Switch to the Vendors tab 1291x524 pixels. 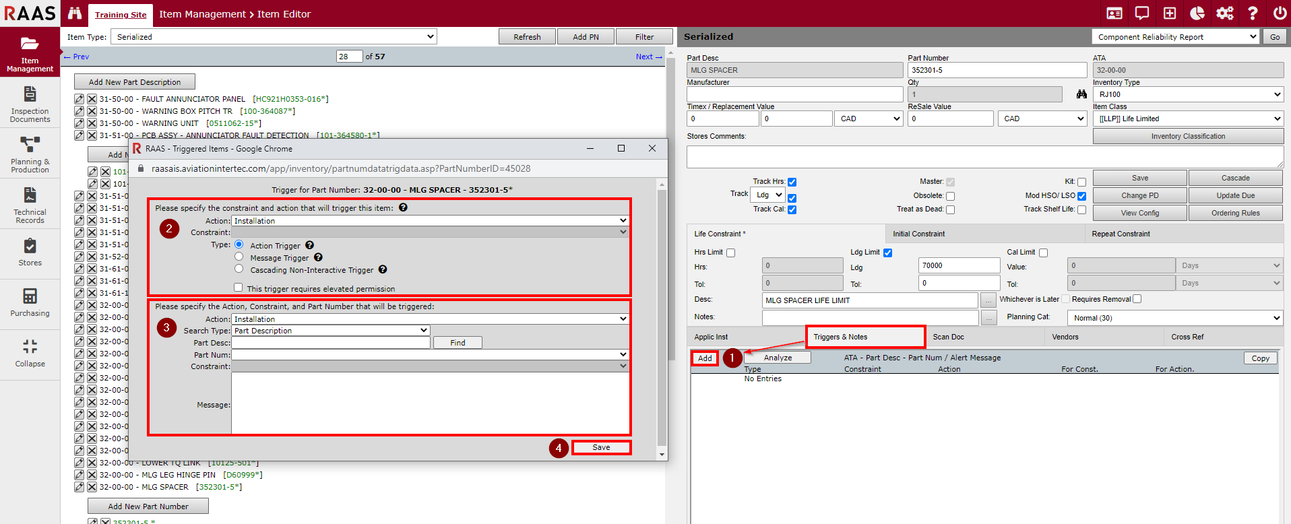click(1065, 337)
